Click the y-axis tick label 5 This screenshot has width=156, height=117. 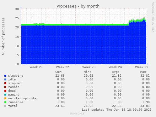18,55
